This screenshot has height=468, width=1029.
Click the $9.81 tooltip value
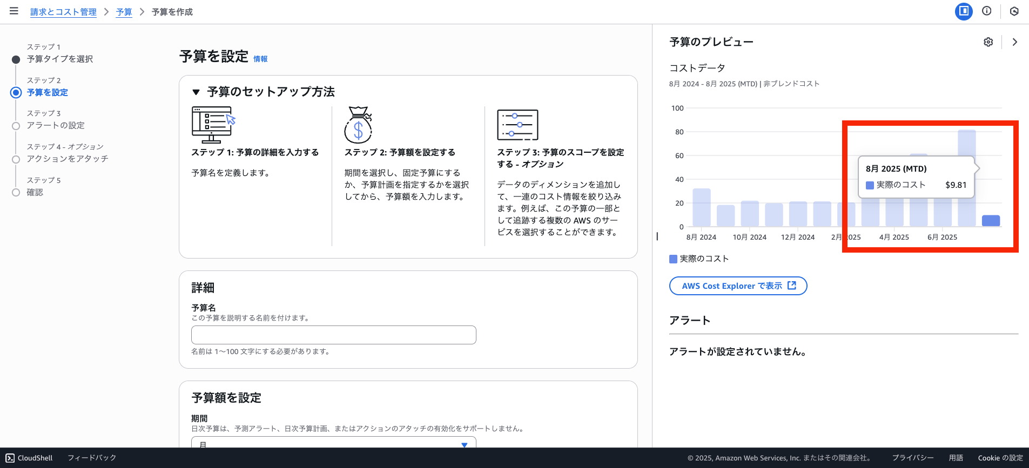coord(956,185)
